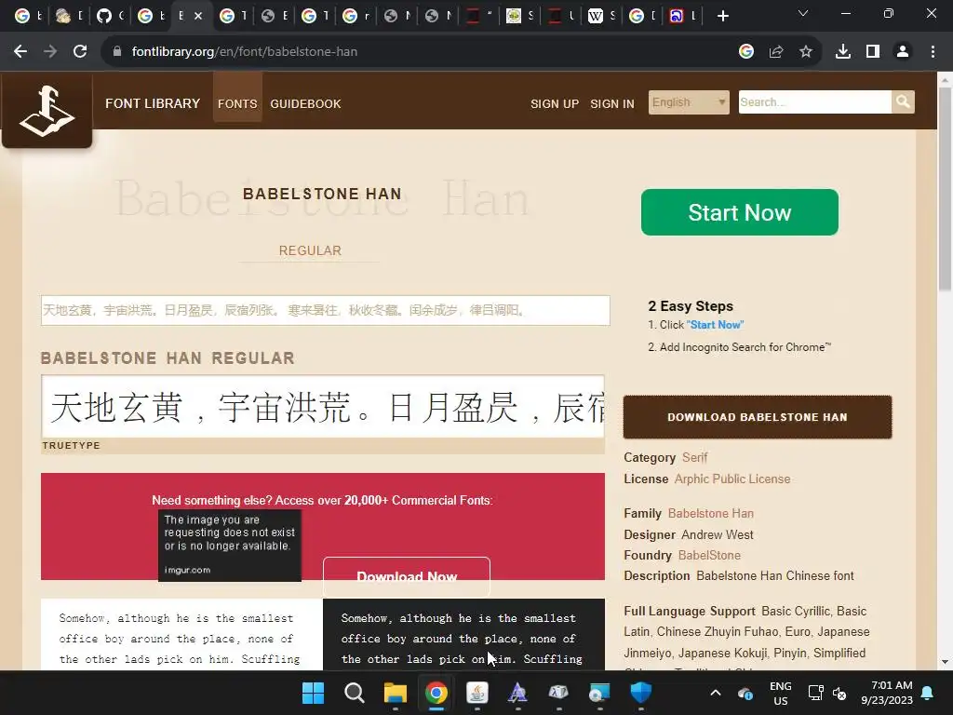
Task: Click the light background sample text preview
Action: pos(181,635)
